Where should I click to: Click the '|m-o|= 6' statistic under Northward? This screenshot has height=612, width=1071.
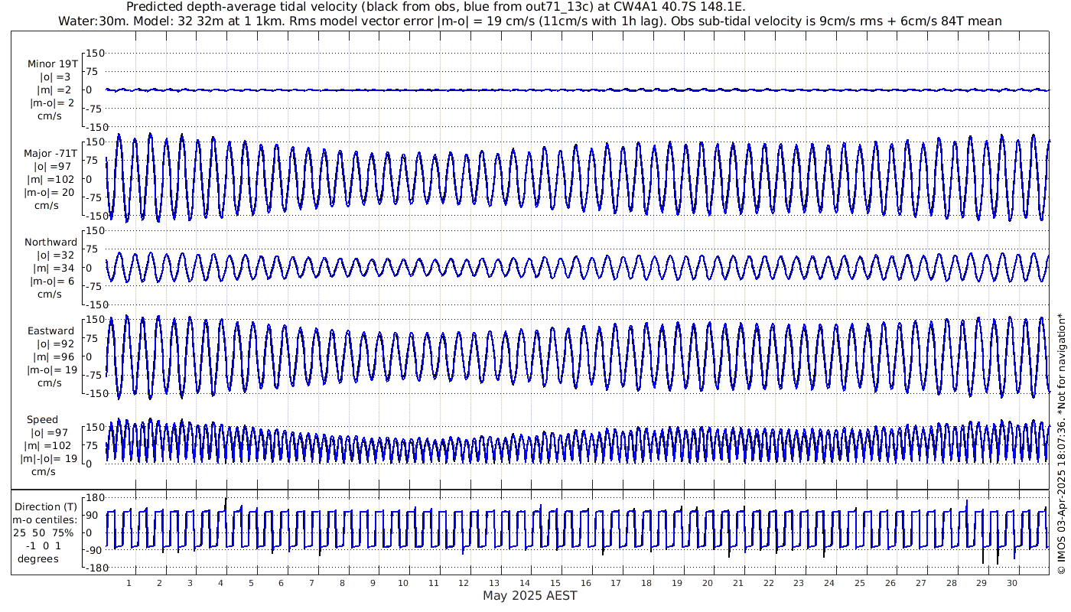(52, 281)
